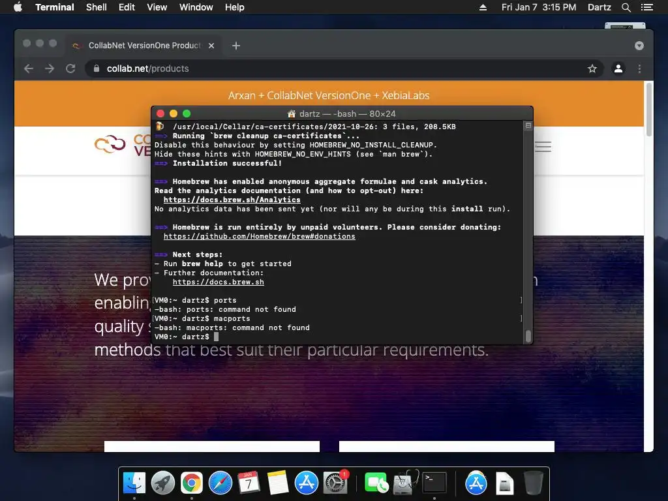The height and width of the screenshot is (501, 668).
Task: Open the website hamburger menu
Action: pyautogui.click(x=543, y=147)
